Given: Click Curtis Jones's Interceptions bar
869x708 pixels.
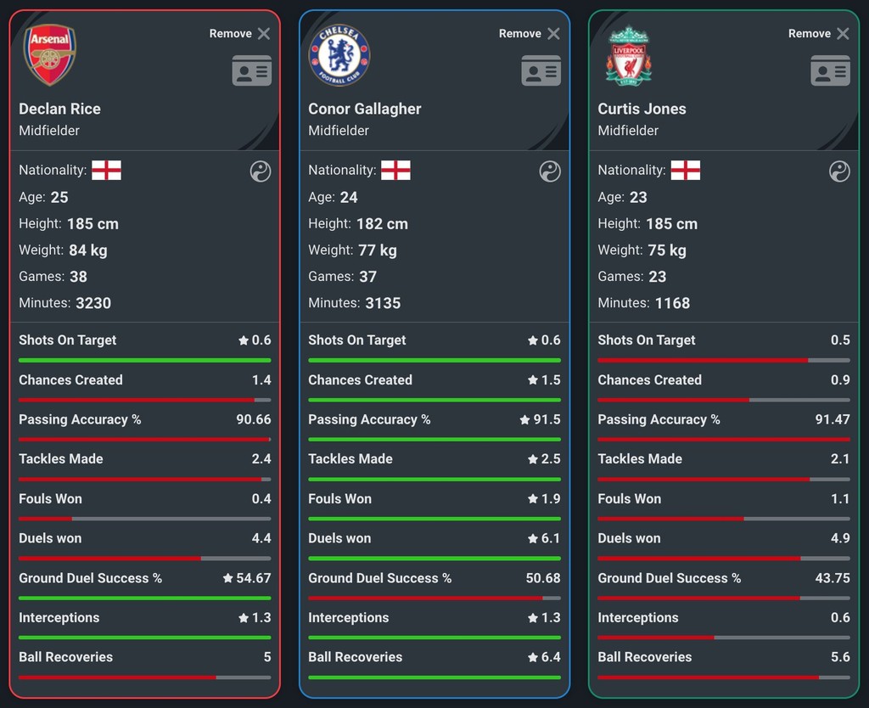Looking at the screenshot, I should [723, 638].
